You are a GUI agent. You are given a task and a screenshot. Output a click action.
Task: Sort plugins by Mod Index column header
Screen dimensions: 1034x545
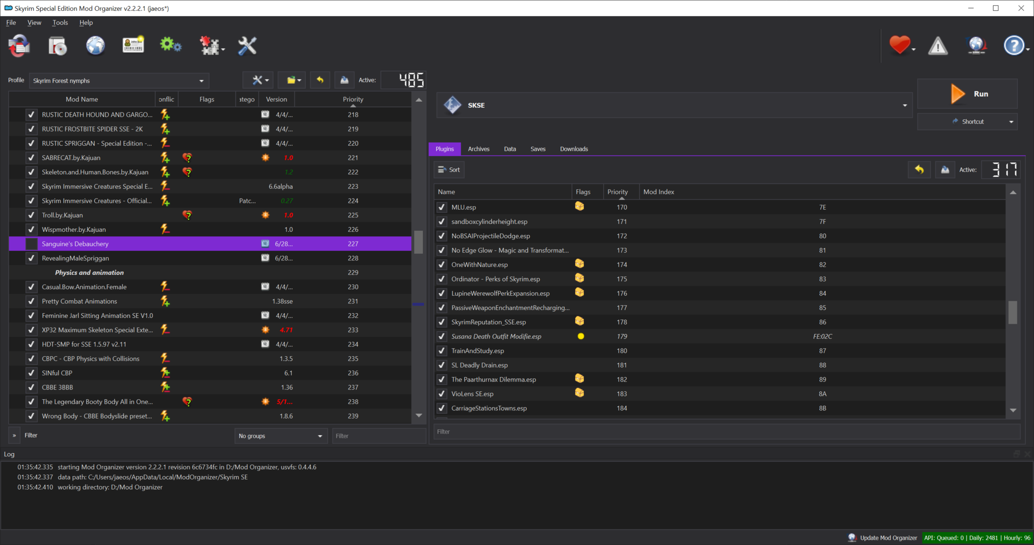(822, 192)
